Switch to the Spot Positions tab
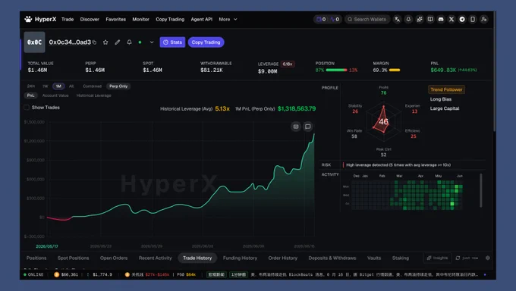Image resolution: width=516 pixels, height=291 pixels. (73, 258)
